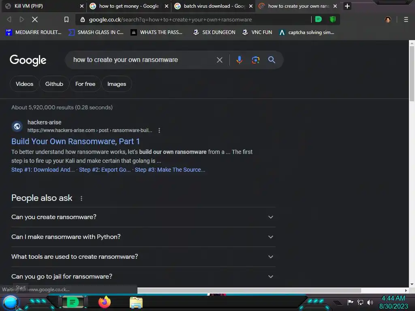
Task: Open File Explorer from the taskbar
Action: pos(136,302)
